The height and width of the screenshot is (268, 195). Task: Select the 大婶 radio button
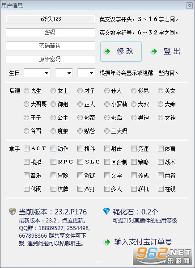161,104
